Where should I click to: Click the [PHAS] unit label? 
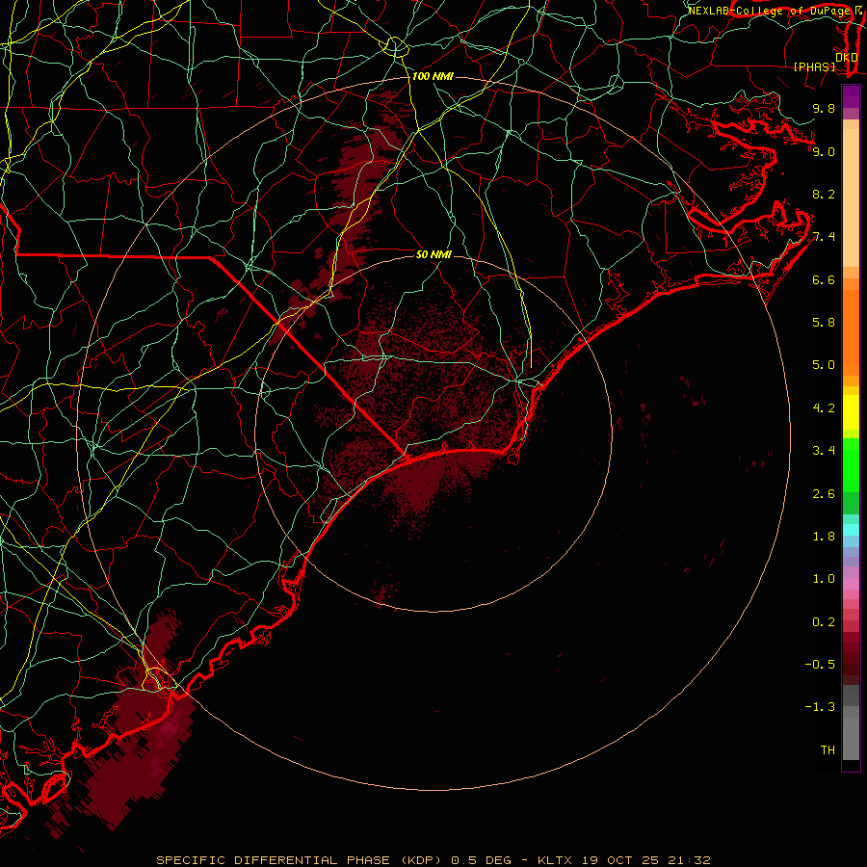click(814, 66)
